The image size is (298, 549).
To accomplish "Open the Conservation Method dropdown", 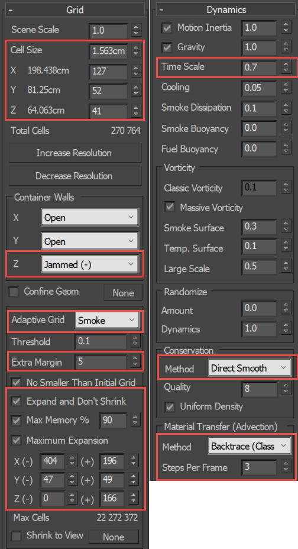I will tap(249, 369).
